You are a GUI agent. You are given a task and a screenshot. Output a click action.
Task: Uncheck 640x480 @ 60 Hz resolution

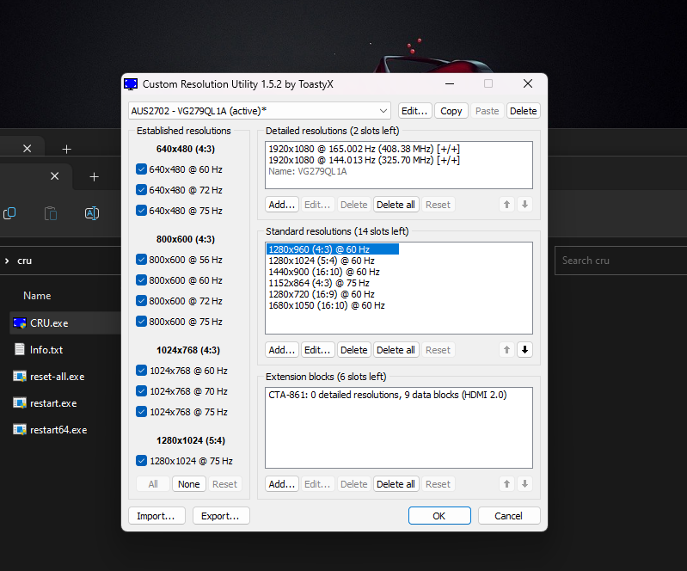(141, 169)
